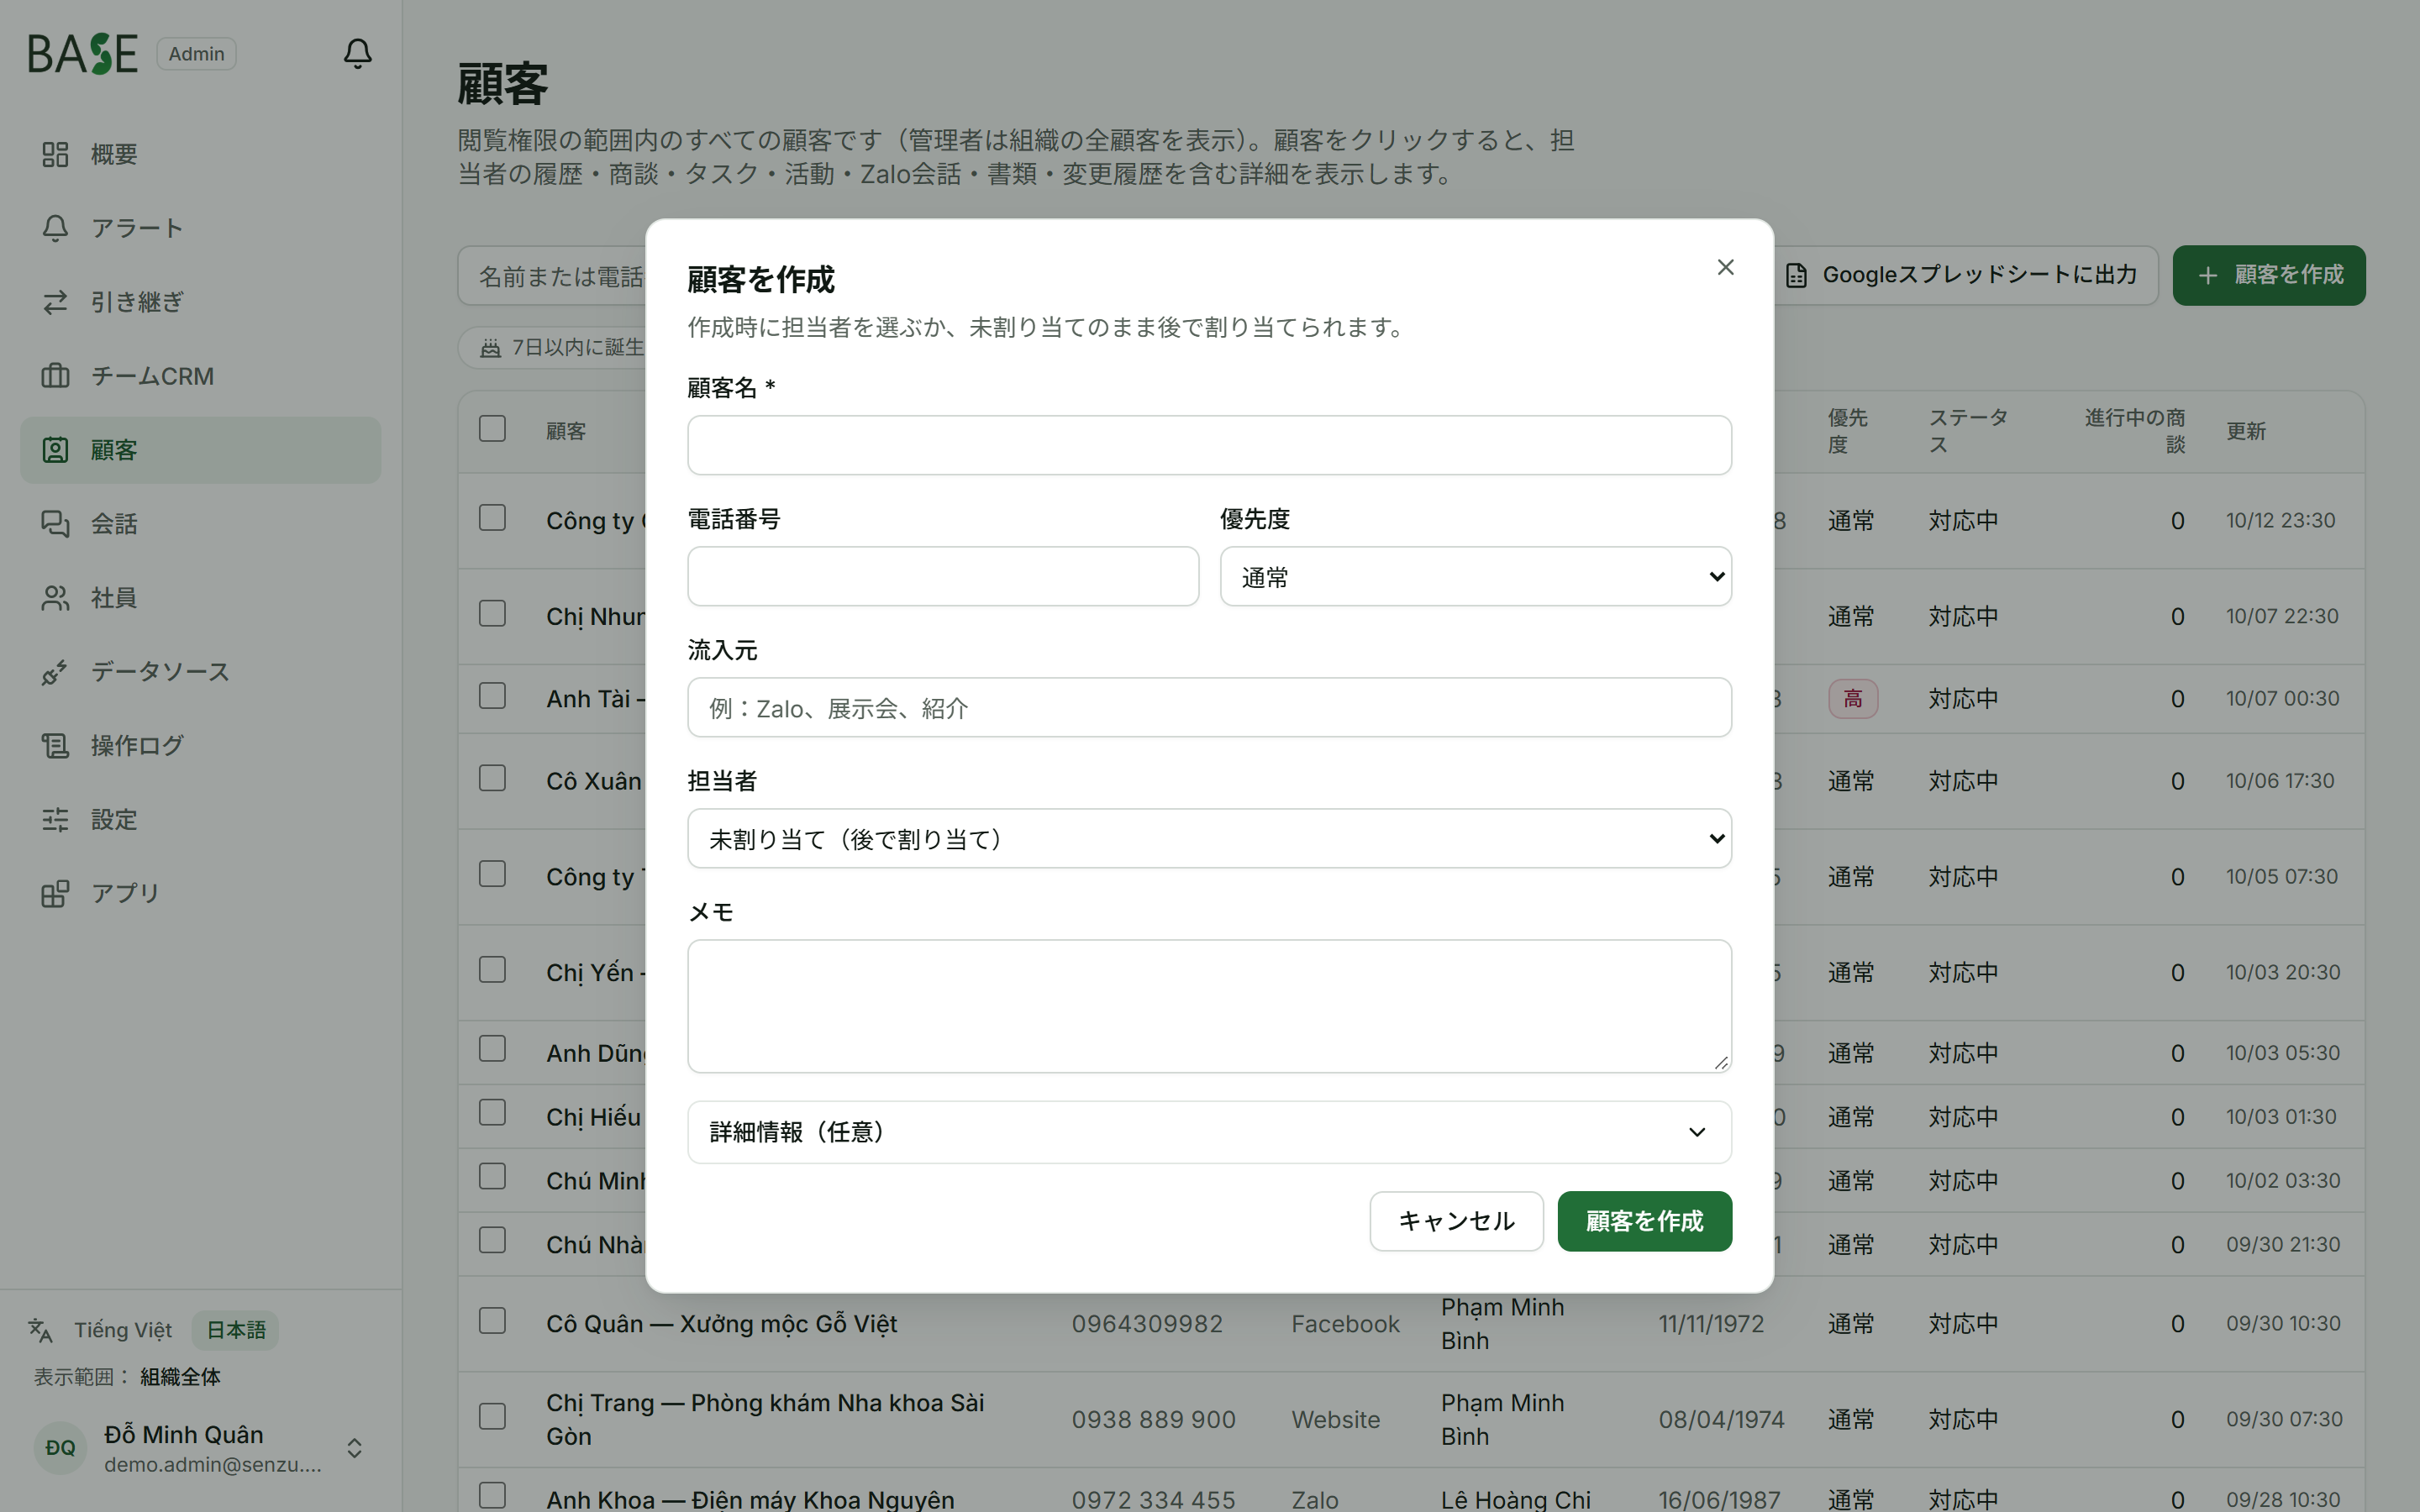Click the 高 priority badge

pyautogui.click(x=1853, y=699)
